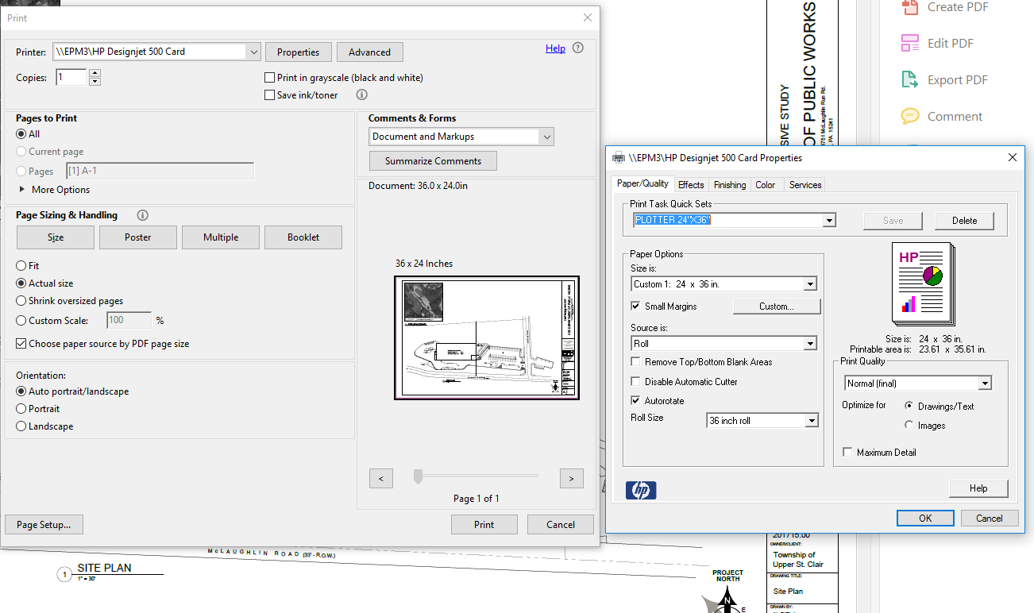
Task: Select the Pages range radio button
Action: tap(21, 171)
